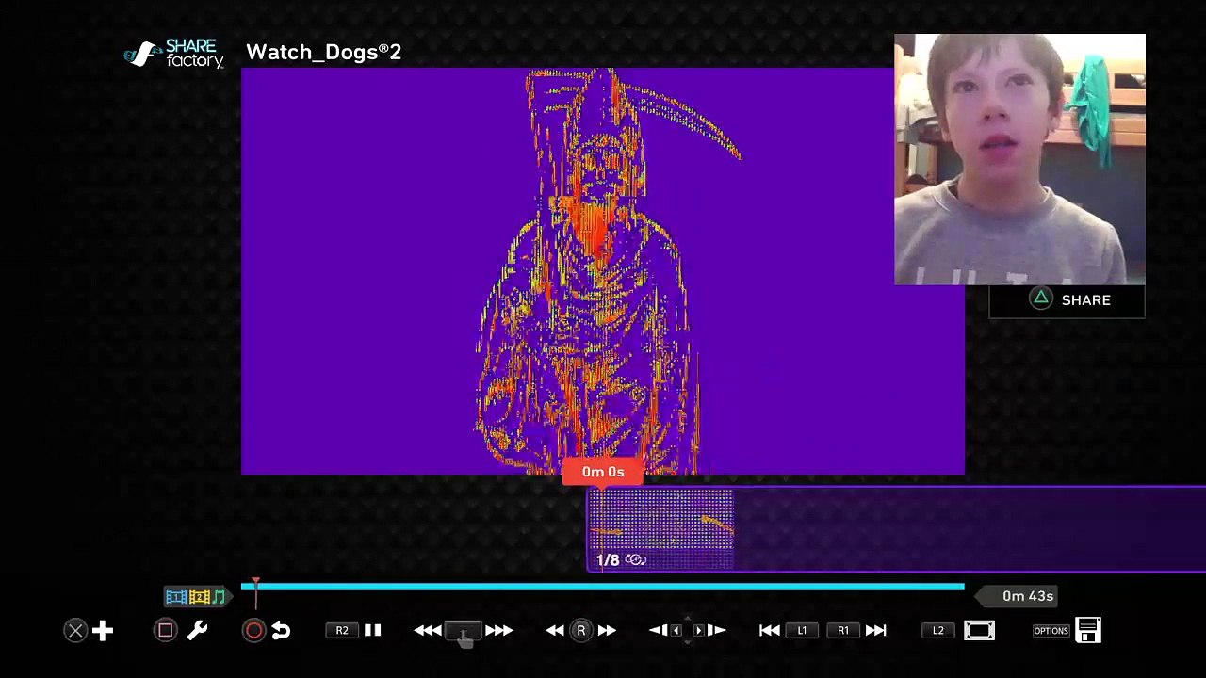The image size is (1206, 678).
Task: Click the webcam overlay video
Action: [1019, 159]
